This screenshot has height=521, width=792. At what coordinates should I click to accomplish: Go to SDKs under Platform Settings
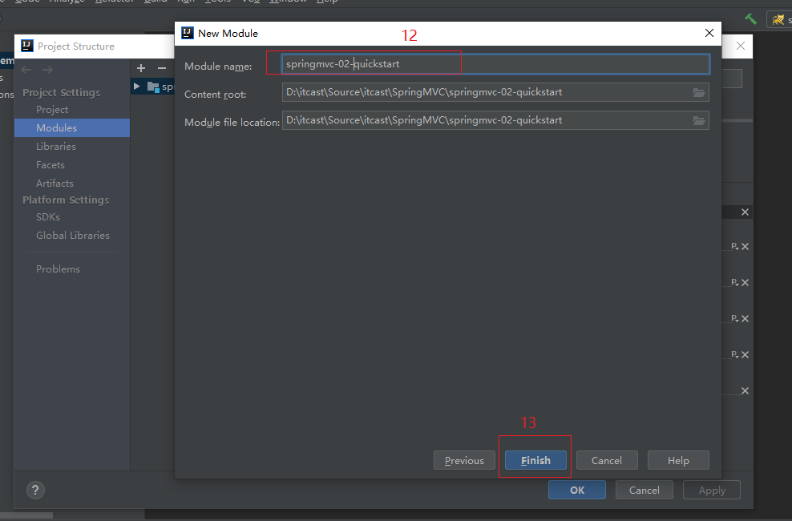pyautogui.click(x=48, y=217)
